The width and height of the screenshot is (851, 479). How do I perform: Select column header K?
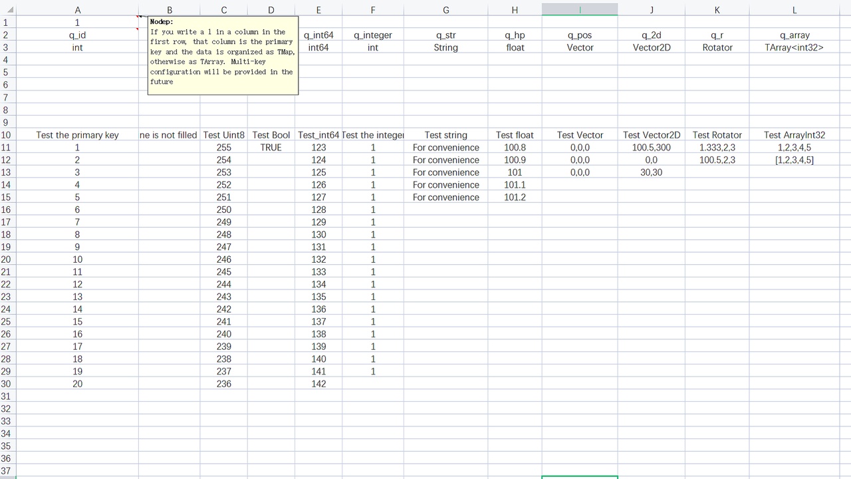coord(717,9)
